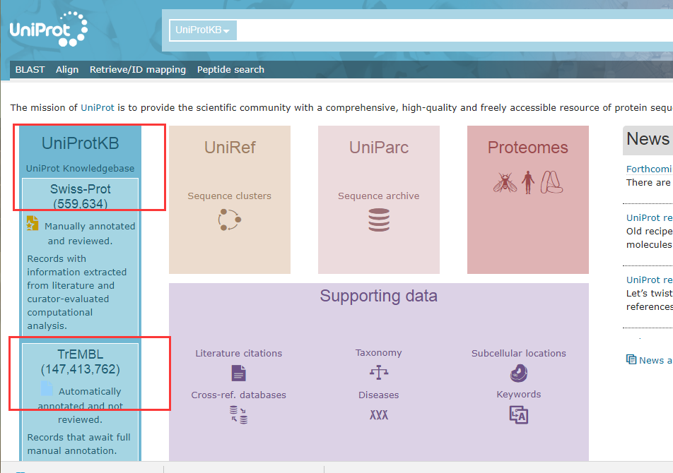Click the UniProt logo

click(49, 29)
